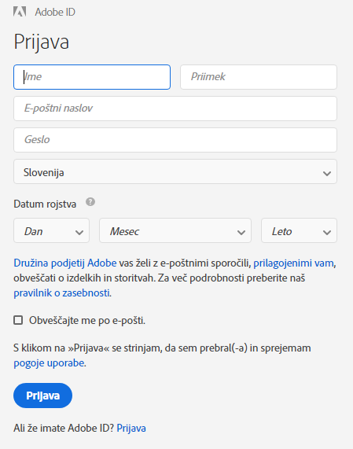Click the Adobe ID header text
This screenshot has height=449, width=353.
coord(55,12)
